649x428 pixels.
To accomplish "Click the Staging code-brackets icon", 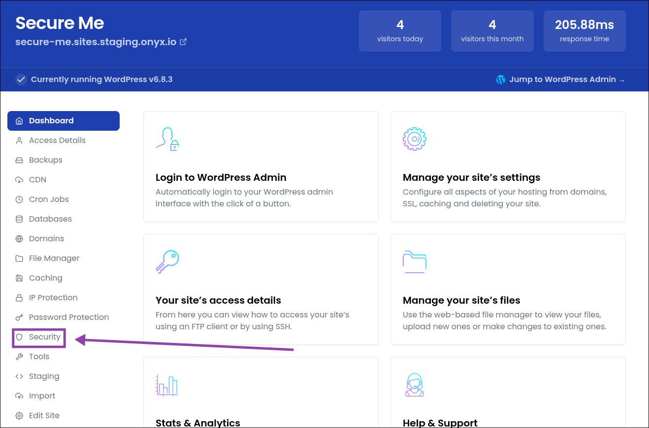I will pyautogui.click(x=19, y=376).
